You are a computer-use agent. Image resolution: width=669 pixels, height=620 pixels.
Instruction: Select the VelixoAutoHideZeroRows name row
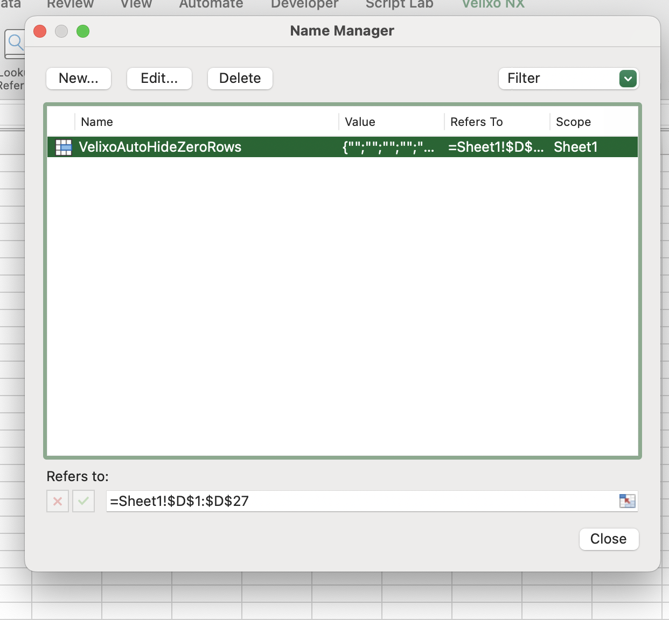pos(343,147)
